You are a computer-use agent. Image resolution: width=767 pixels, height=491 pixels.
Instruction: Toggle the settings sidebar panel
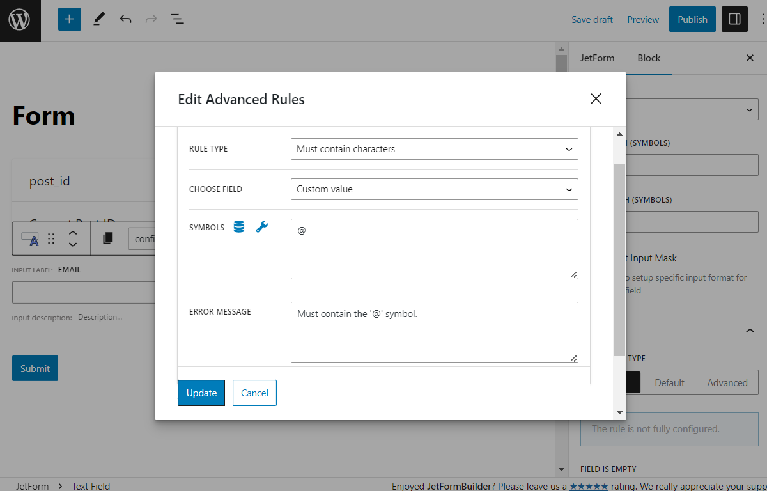(734, 19)
